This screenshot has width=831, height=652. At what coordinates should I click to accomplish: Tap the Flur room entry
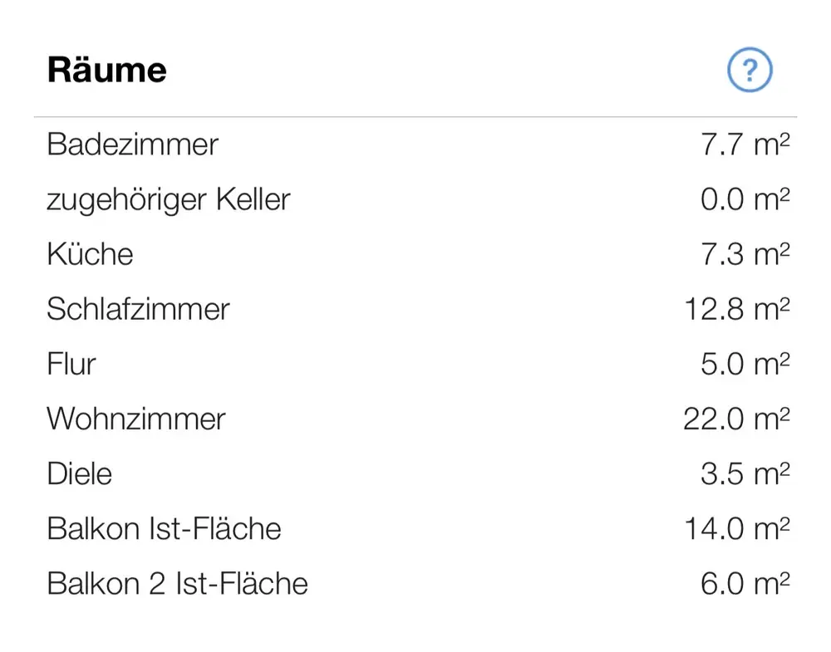coord(415,365)
